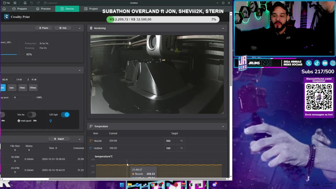Collapse the file list panel chevron

point(80,139)
